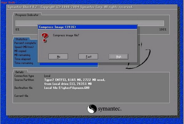Click the "Destination file" label

(23, 88)
